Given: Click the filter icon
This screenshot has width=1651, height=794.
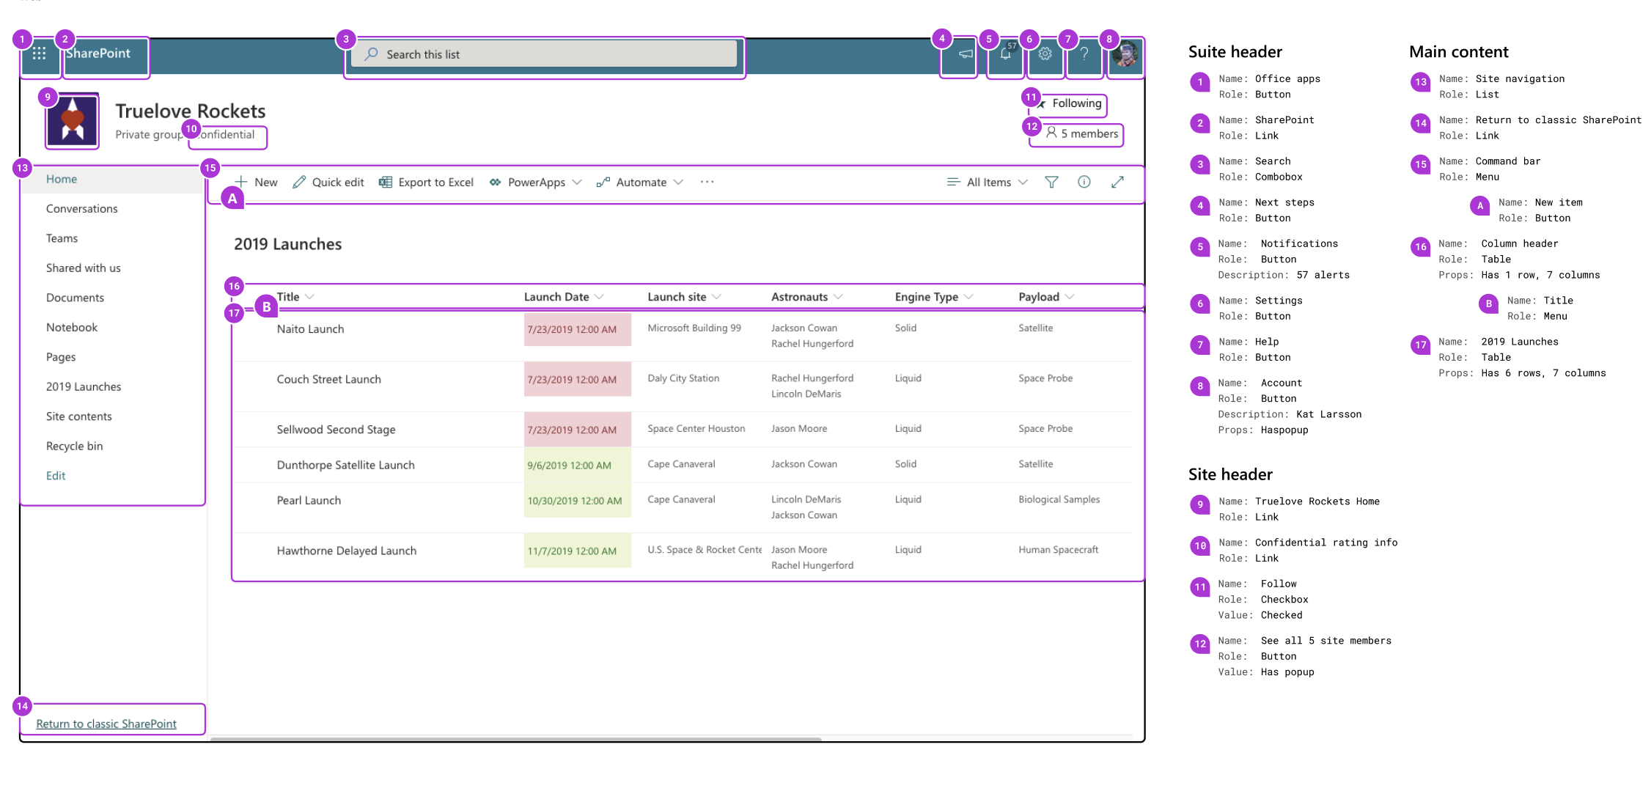Looking at the screenshot, I should click(x=1051, y=182).
